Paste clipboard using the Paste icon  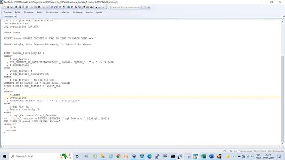click(x=39, y=7)
